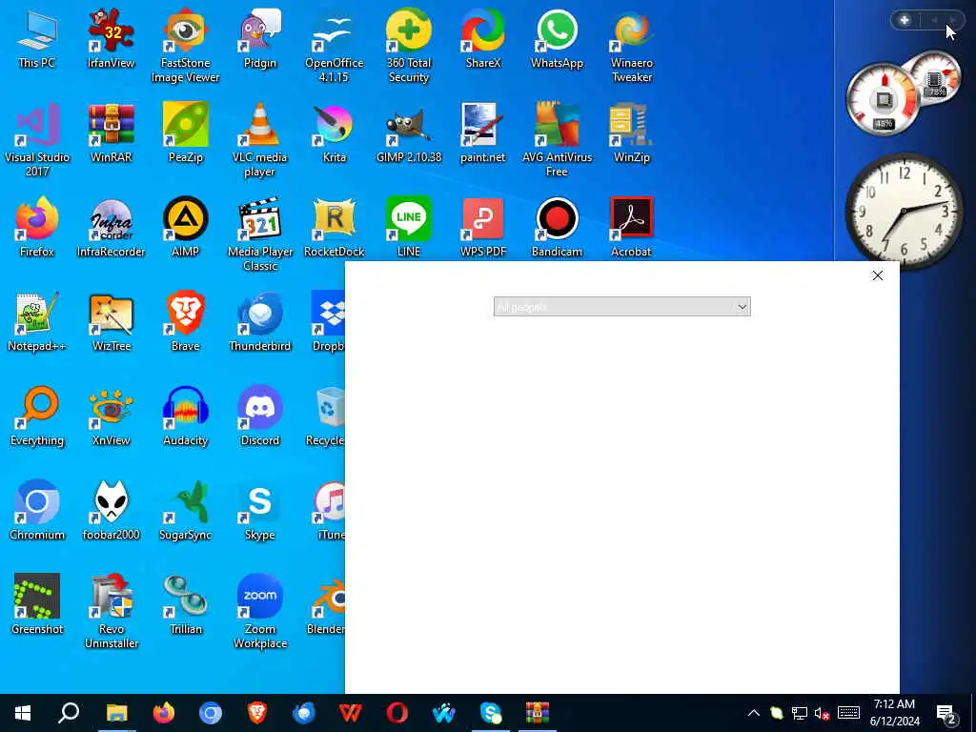The width and height of the screenshot is (976, 732).
Task: Launch the WinZip desktop shortcut
Action: (x=632, y=133)
